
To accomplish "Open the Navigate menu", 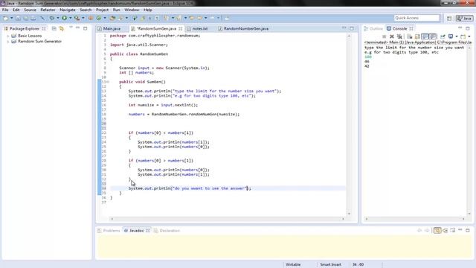I will click(68, 10).
